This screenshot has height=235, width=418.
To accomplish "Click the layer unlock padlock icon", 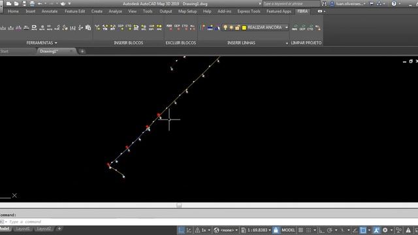I will point(237,27).
